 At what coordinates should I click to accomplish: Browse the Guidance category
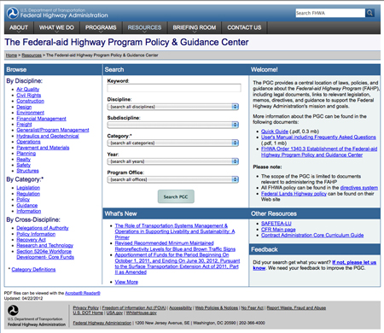point(27,206)
